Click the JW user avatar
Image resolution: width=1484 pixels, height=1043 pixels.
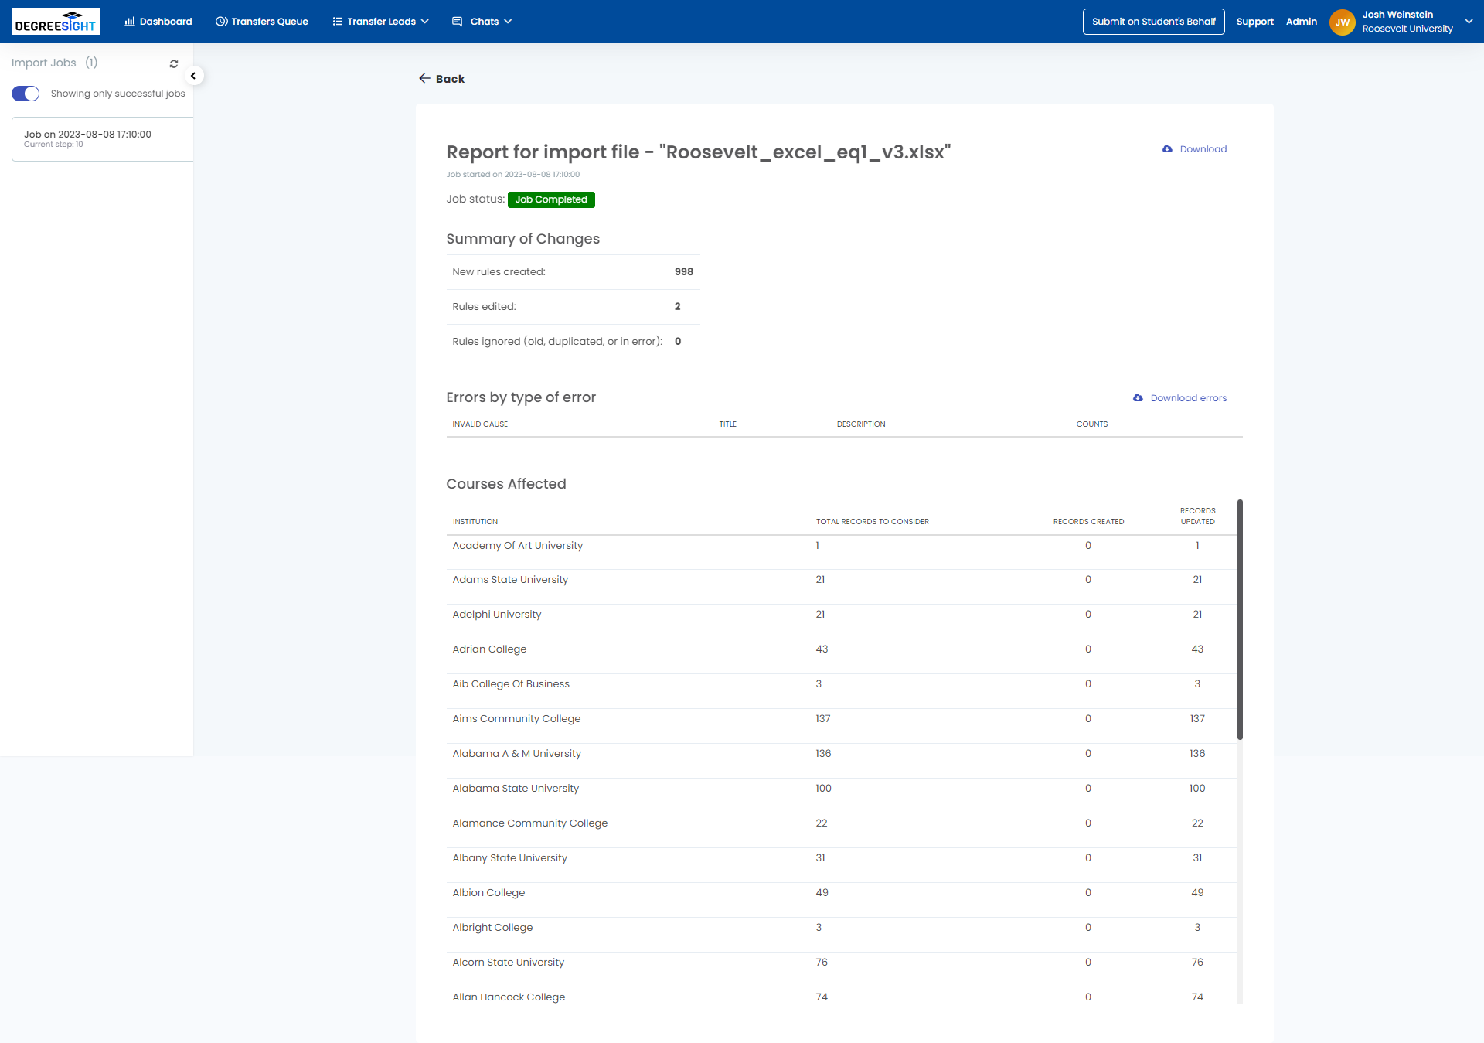click(1343, 22)
